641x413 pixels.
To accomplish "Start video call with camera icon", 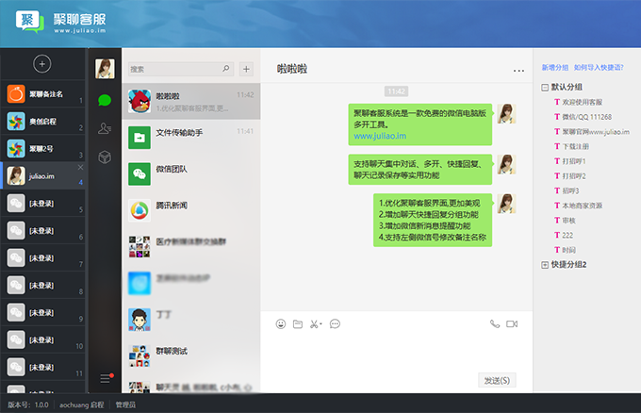I will [512, 323].
